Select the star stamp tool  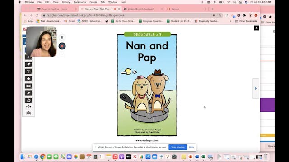[28, 79]
